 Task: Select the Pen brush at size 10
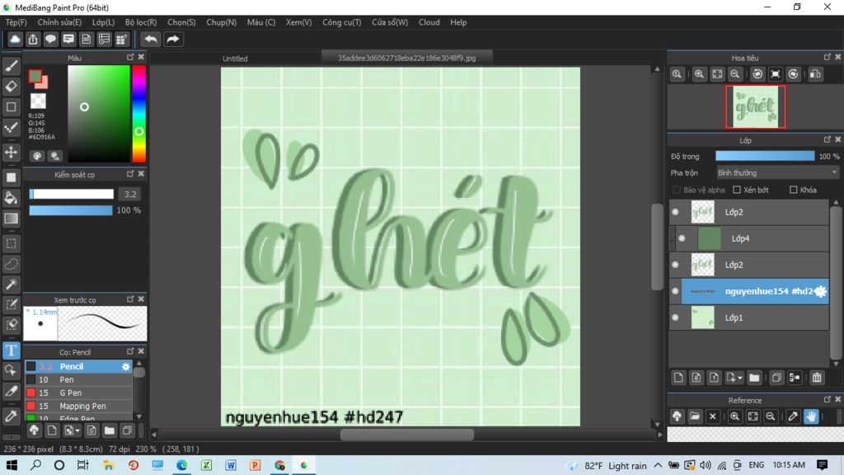[78, 379]
